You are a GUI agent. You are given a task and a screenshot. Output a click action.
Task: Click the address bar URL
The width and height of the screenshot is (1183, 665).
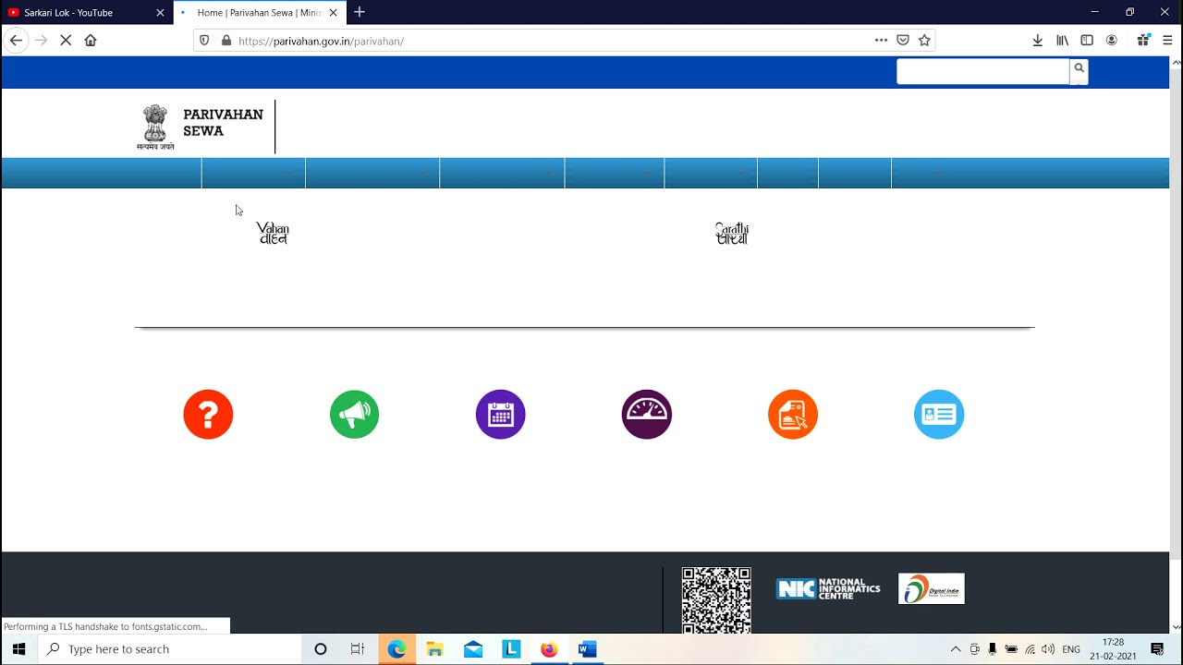point(321,41)
